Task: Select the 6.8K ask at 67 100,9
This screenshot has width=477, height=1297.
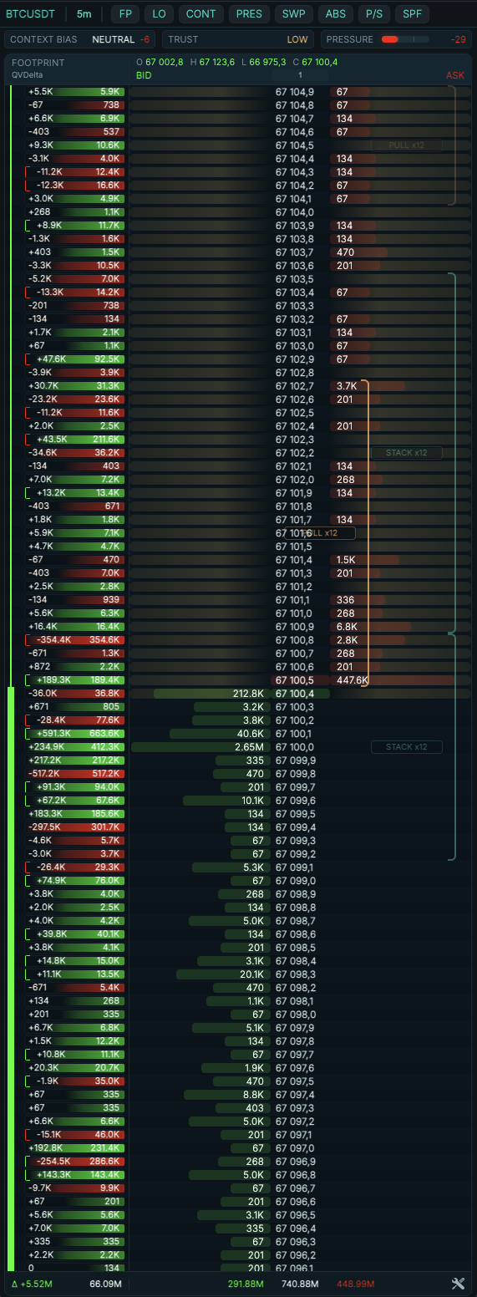Action: (x=347, y=627)
